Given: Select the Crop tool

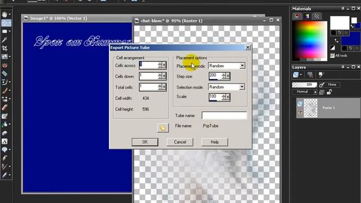Looking at the screenshot, I should [x=5, y=48].
